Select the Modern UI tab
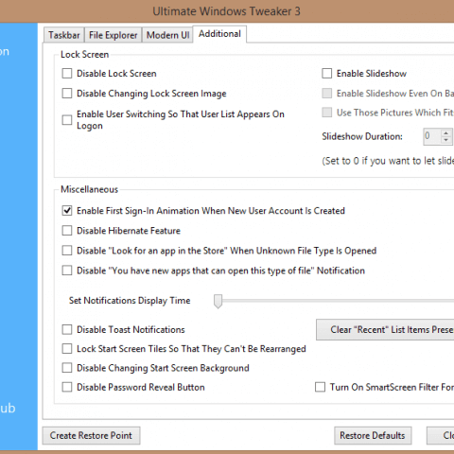This screenshot has height=454, width=454. pos(167,35)
